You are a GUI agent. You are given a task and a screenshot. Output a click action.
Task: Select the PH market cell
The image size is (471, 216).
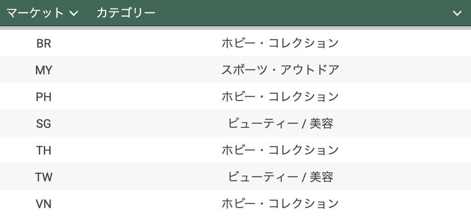(44, 97)
